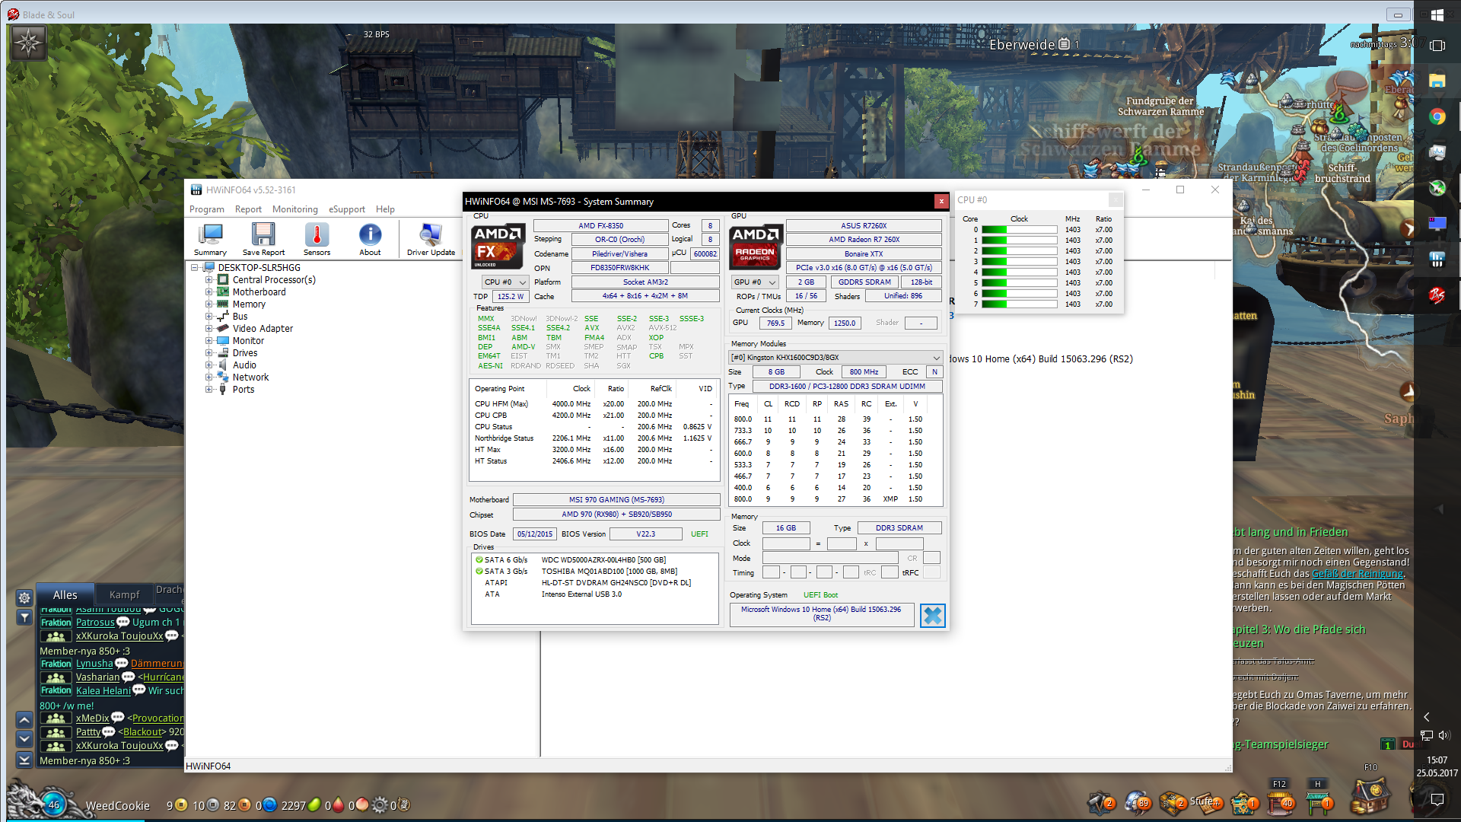Open the GPU #0 selector dropdown
This screenshot has width=1461, height=822.
click(x=755, y=282)
